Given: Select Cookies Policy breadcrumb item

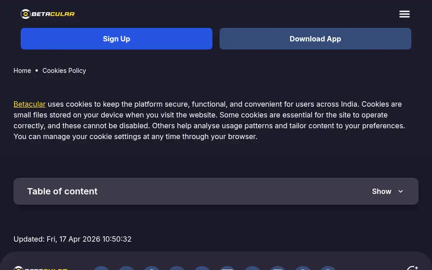Looking at the screenshot, I should (x=64, y=71).
